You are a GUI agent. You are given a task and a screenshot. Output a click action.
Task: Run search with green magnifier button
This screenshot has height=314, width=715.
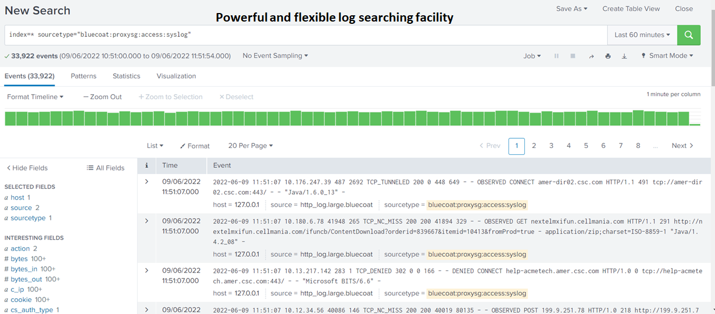click(x=688, y=35)
